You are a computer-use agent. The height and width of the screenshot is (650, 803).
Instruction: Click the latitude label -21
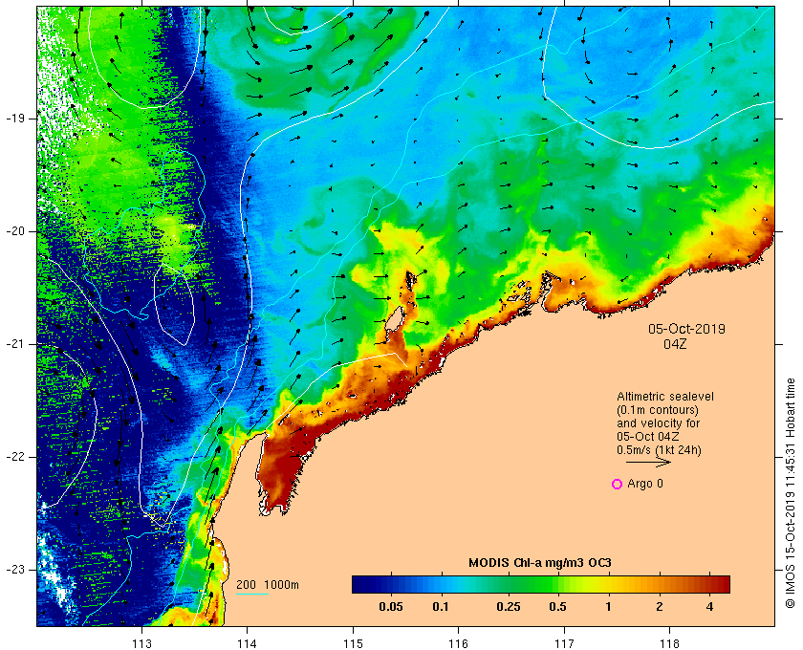pos(15,344)
